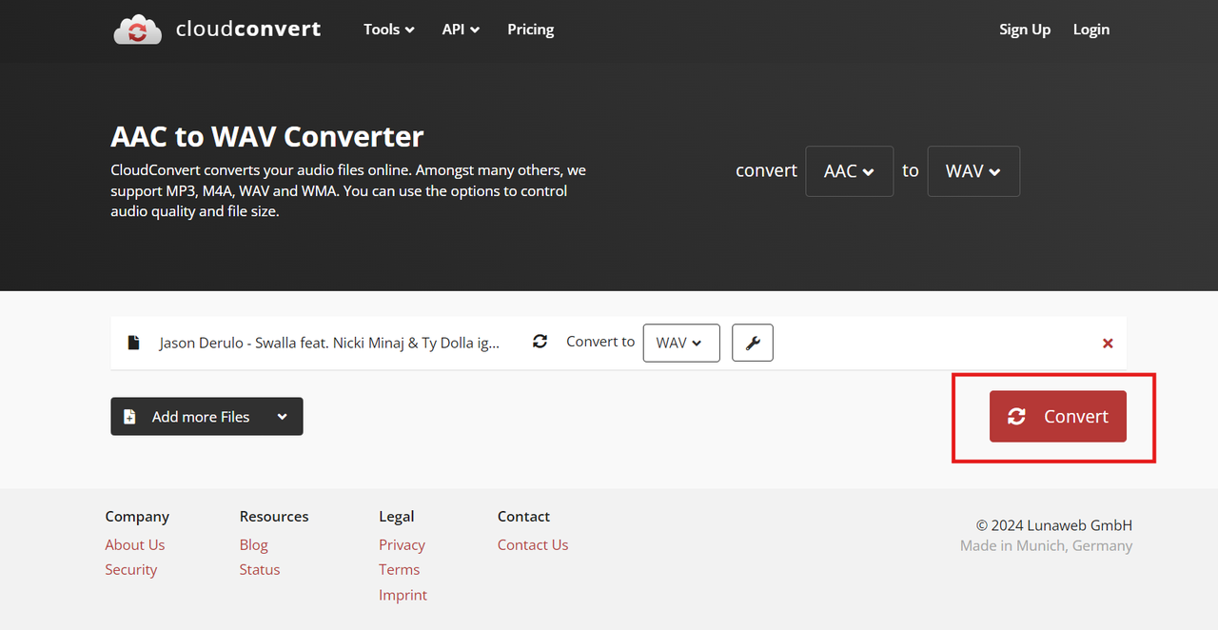Click the cloudconvert brand name text
The width and height of the screenshot is (1218, 630).
(248, 30)
